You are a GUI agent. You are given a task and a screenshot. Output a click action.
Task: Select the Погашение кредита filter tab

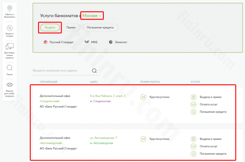[x=100, y=27]
